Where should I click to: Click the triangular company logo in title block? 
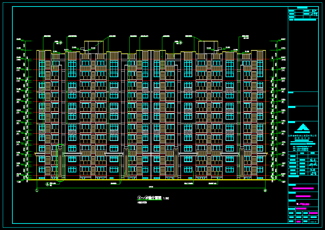[303, 128]
